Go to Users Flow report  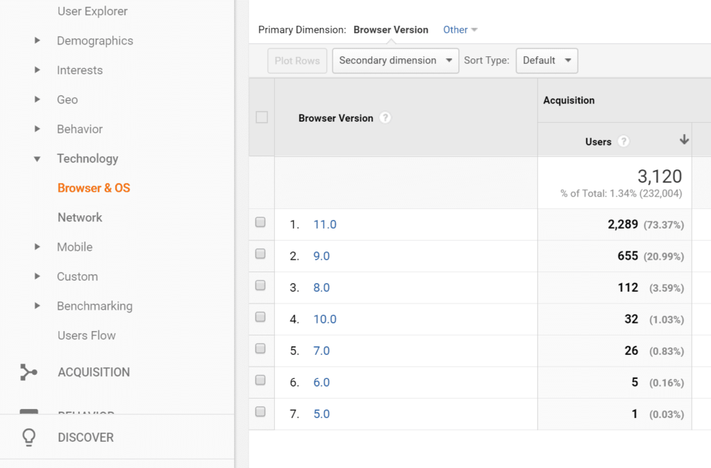[x=86, y=335]
